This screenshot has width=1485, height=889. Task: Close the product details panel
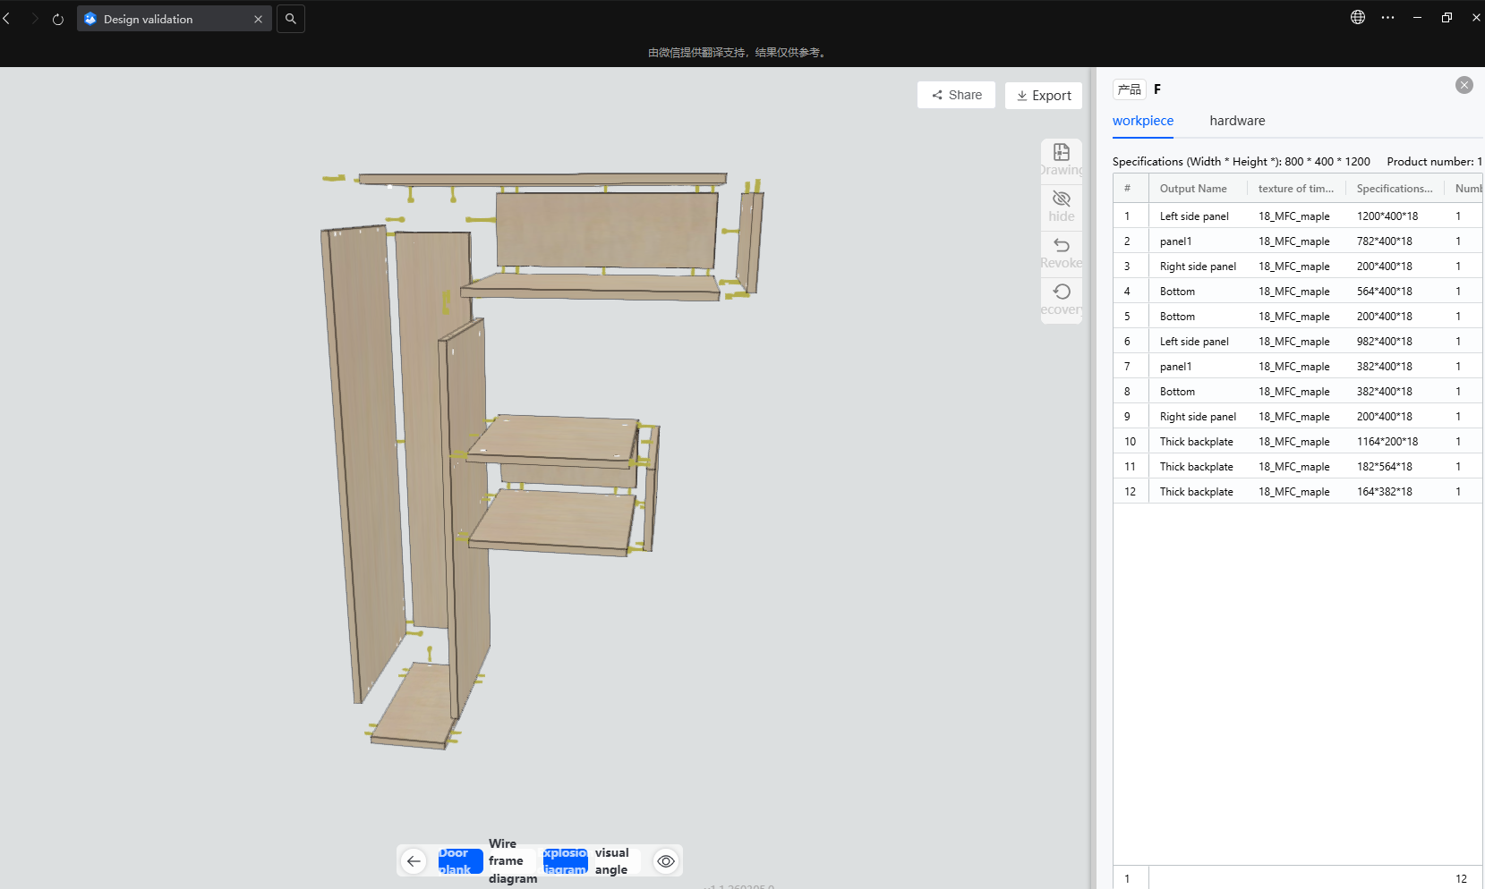click(1464, 85)
